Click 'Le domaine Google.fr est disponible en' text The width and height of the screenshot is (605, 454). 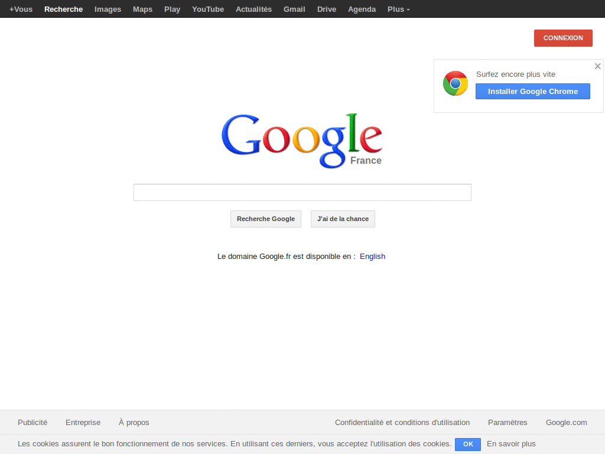pyautogui.click(x=286, y=257)
